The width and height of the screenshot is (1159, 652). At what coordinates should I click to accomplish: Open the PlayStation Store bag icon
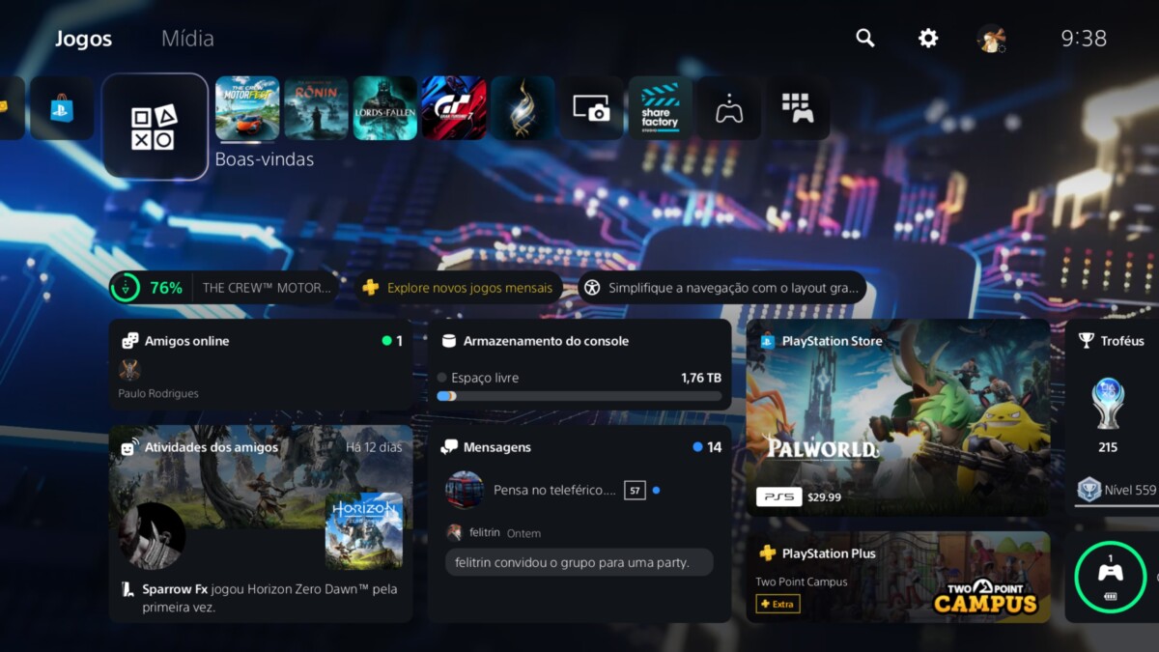[x=62, y=108]
